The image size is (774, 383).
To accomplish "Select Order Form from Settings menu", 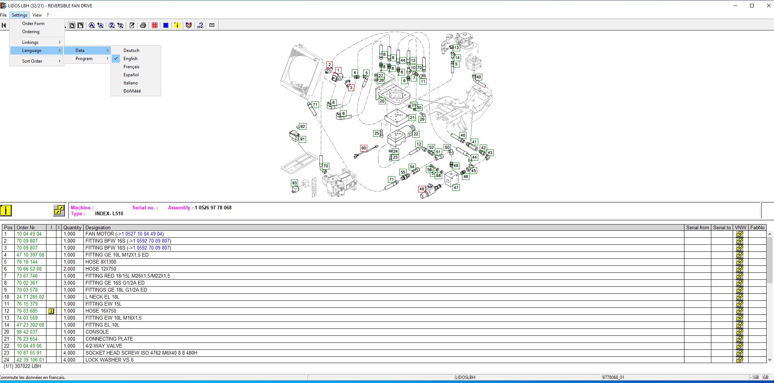I will tap(33, 24).
